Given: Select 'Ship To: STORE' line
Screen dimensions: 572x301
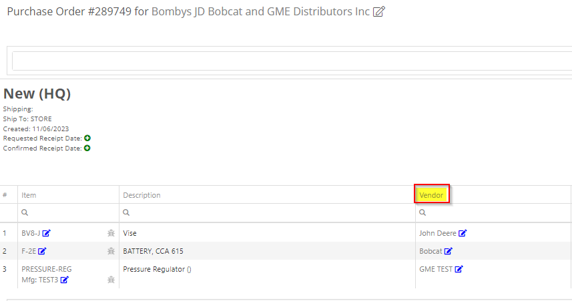Looking at the screenshot, I should (x=27, y=119).
